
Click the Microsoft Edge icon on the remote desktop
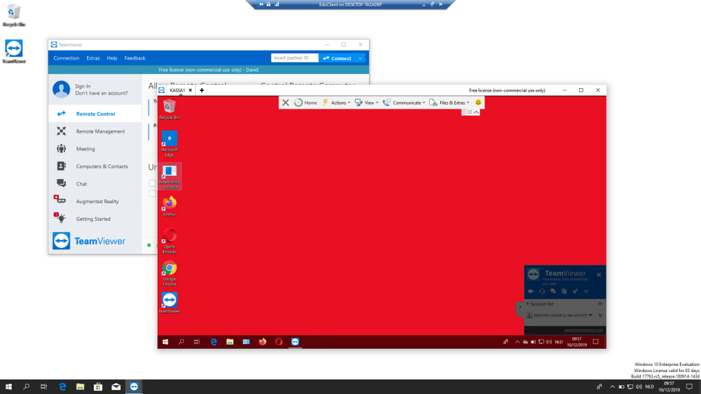coord(170,144)
